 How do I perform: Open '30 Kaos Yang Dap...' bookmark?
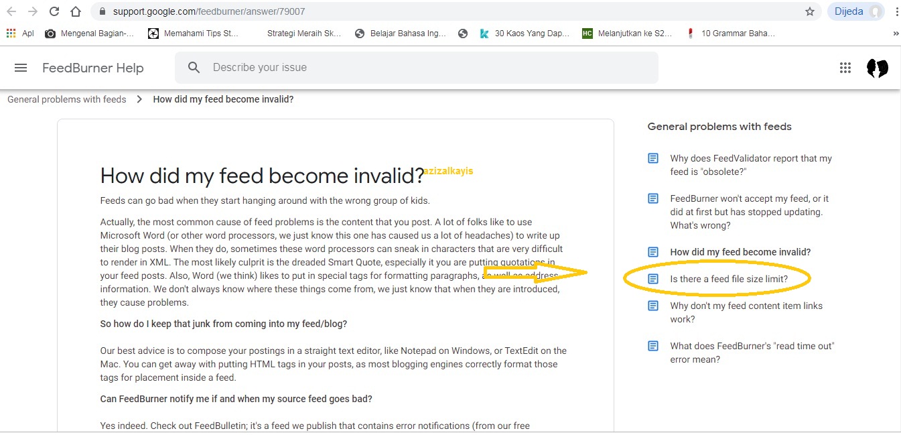point(525,33)
